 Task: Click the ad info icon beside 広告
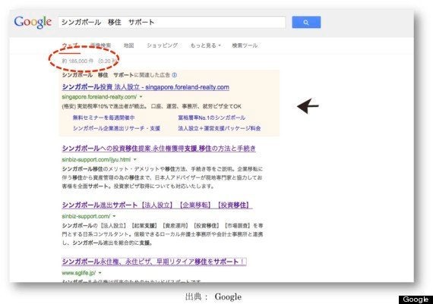point(174,75)
